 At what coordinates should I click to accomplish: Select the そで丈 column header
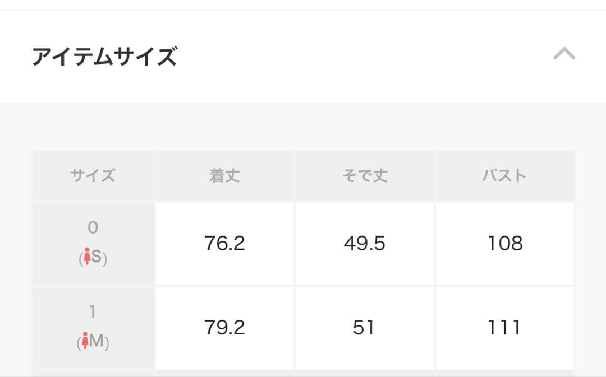click(365, 176)
